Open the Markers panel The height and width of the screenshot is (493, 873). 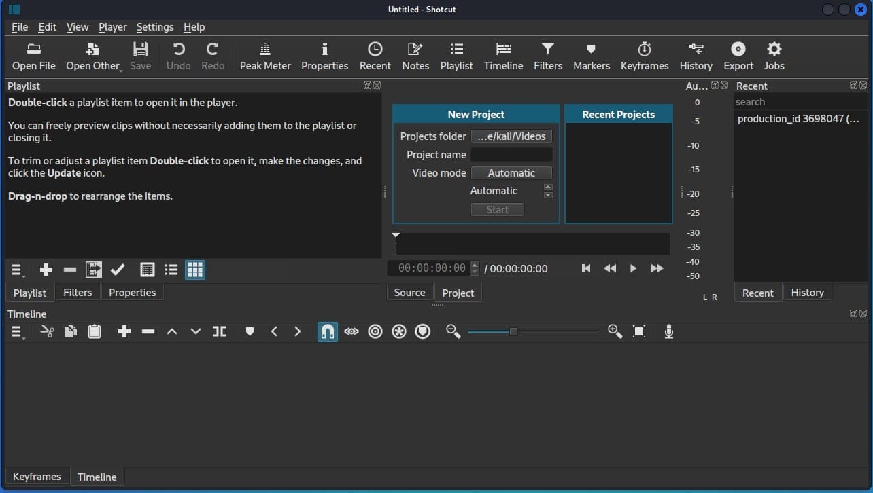[592, 56]
